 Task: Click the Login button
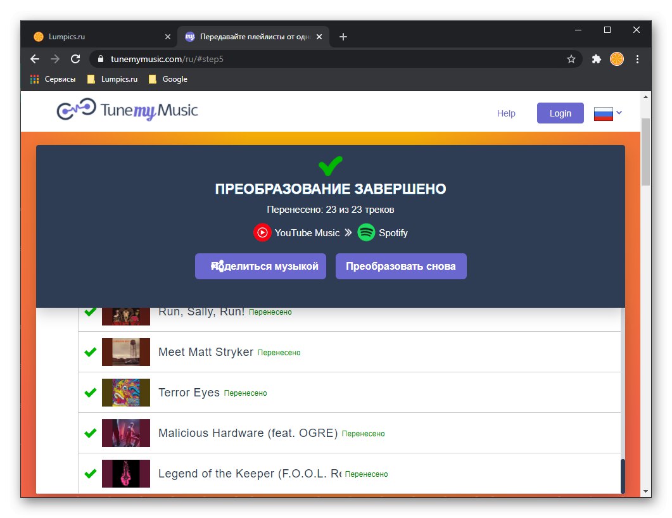tap(560, 113)
